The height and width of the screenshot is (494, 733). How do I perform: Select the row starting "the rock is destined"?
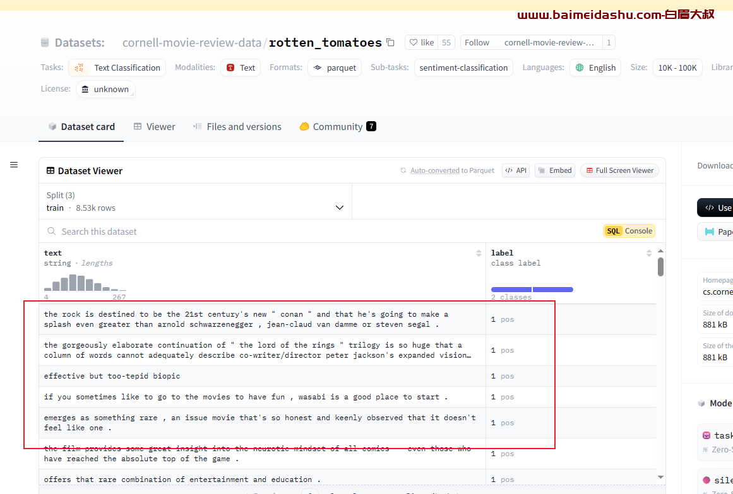347,319
